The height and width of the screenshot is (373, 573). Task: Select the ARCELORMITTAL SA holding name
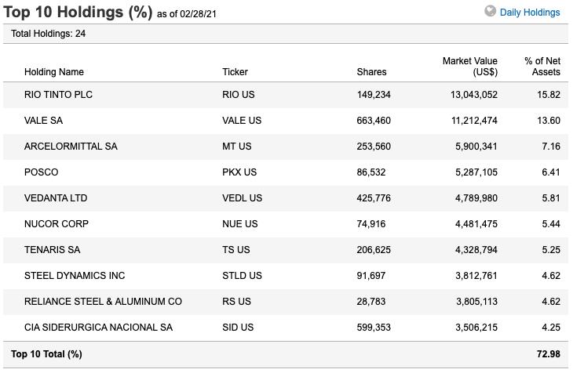(x=71, y=147)
